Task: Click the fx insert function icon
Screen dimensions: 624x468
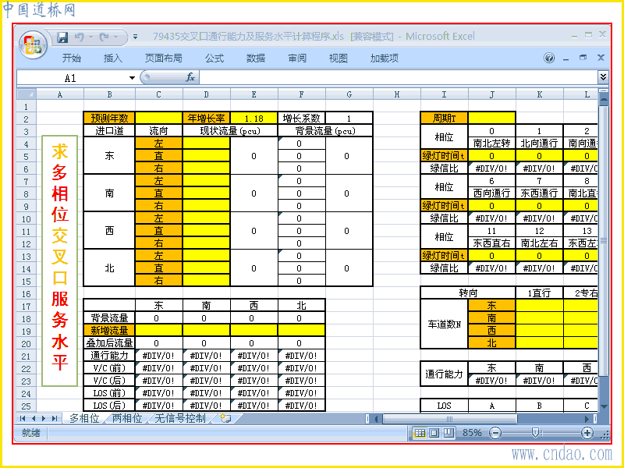Action: pyautogui.click(x=190, y=77)
